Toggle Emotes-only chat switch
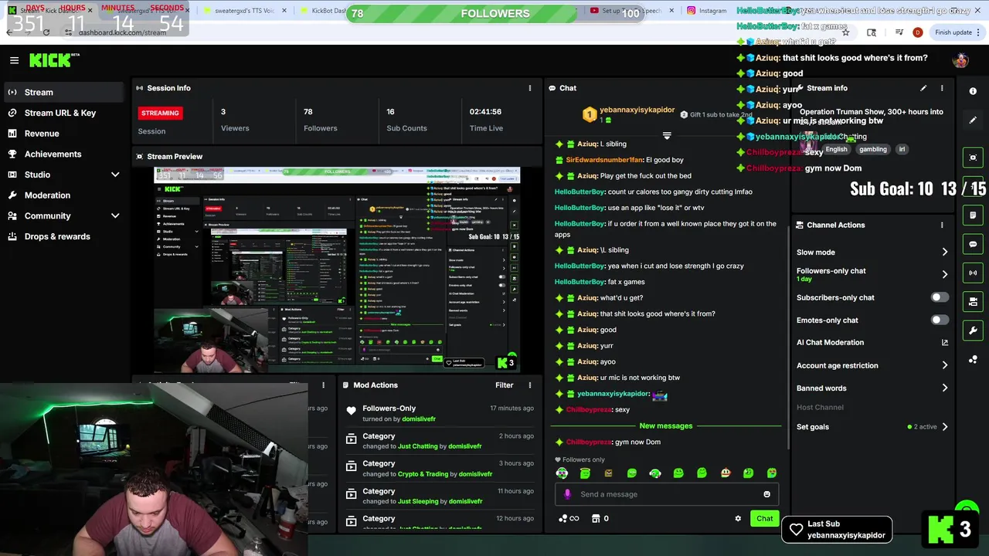989x556 pixels. (939, 320)
